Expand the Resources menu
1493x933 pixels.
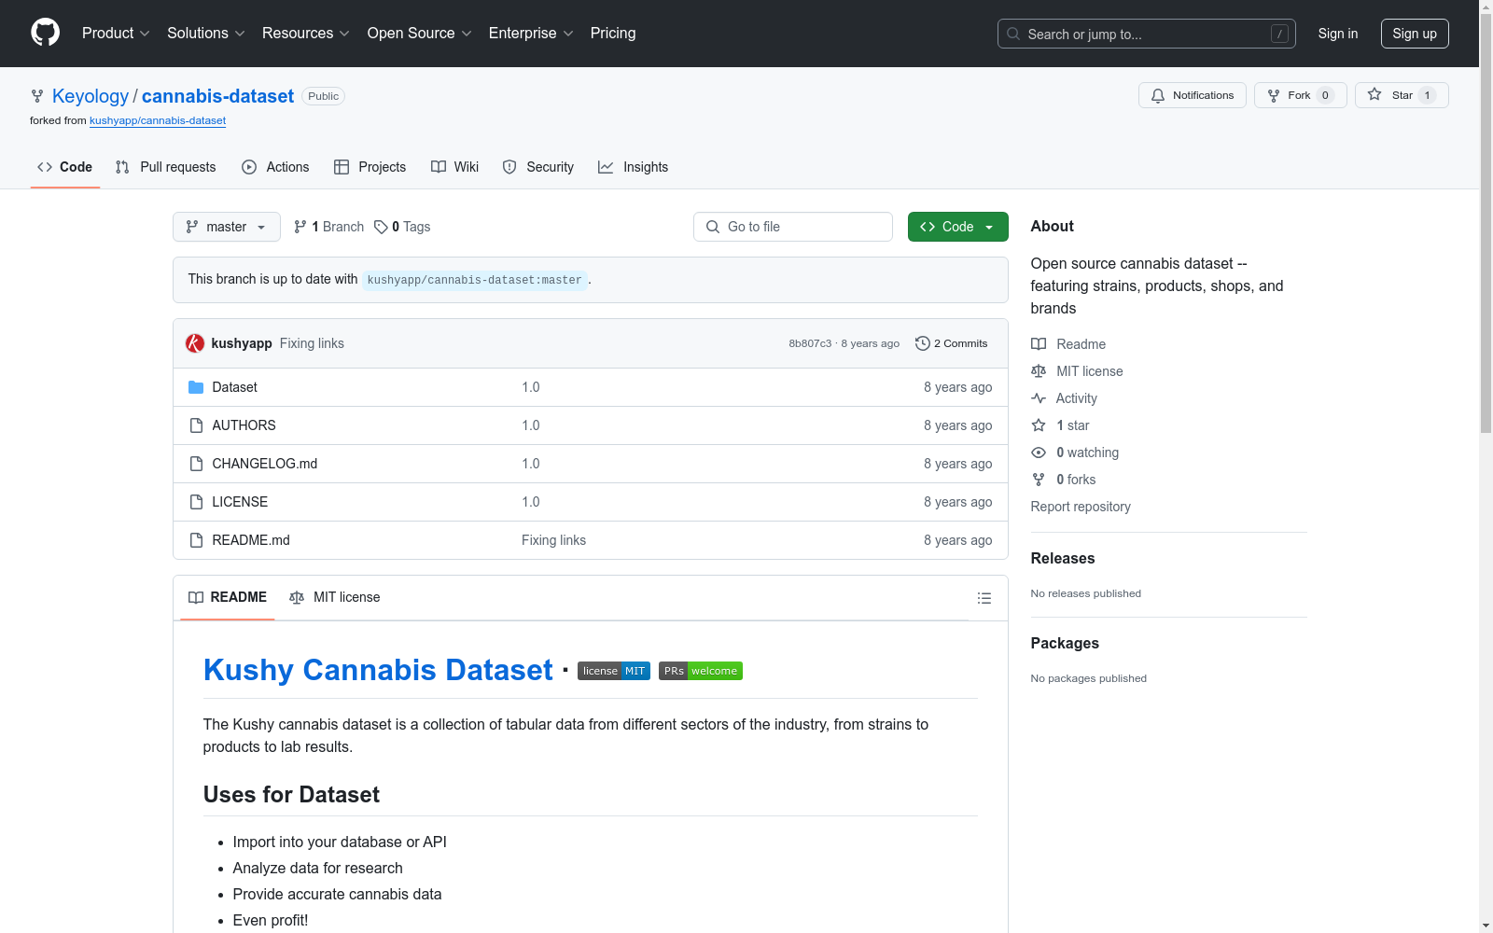pos(306,34)
